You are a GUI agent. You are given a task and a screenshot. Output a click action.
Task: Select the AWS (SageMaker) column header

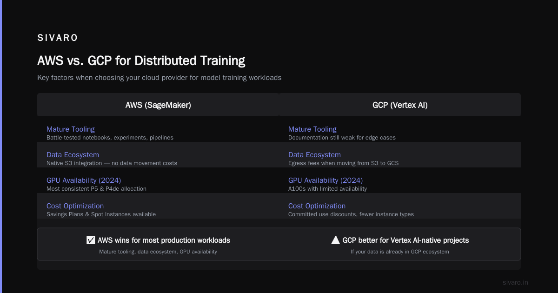(x=158, y=105)
